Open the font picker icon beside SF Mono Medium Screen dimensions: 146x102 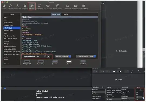tap(45, 57)
